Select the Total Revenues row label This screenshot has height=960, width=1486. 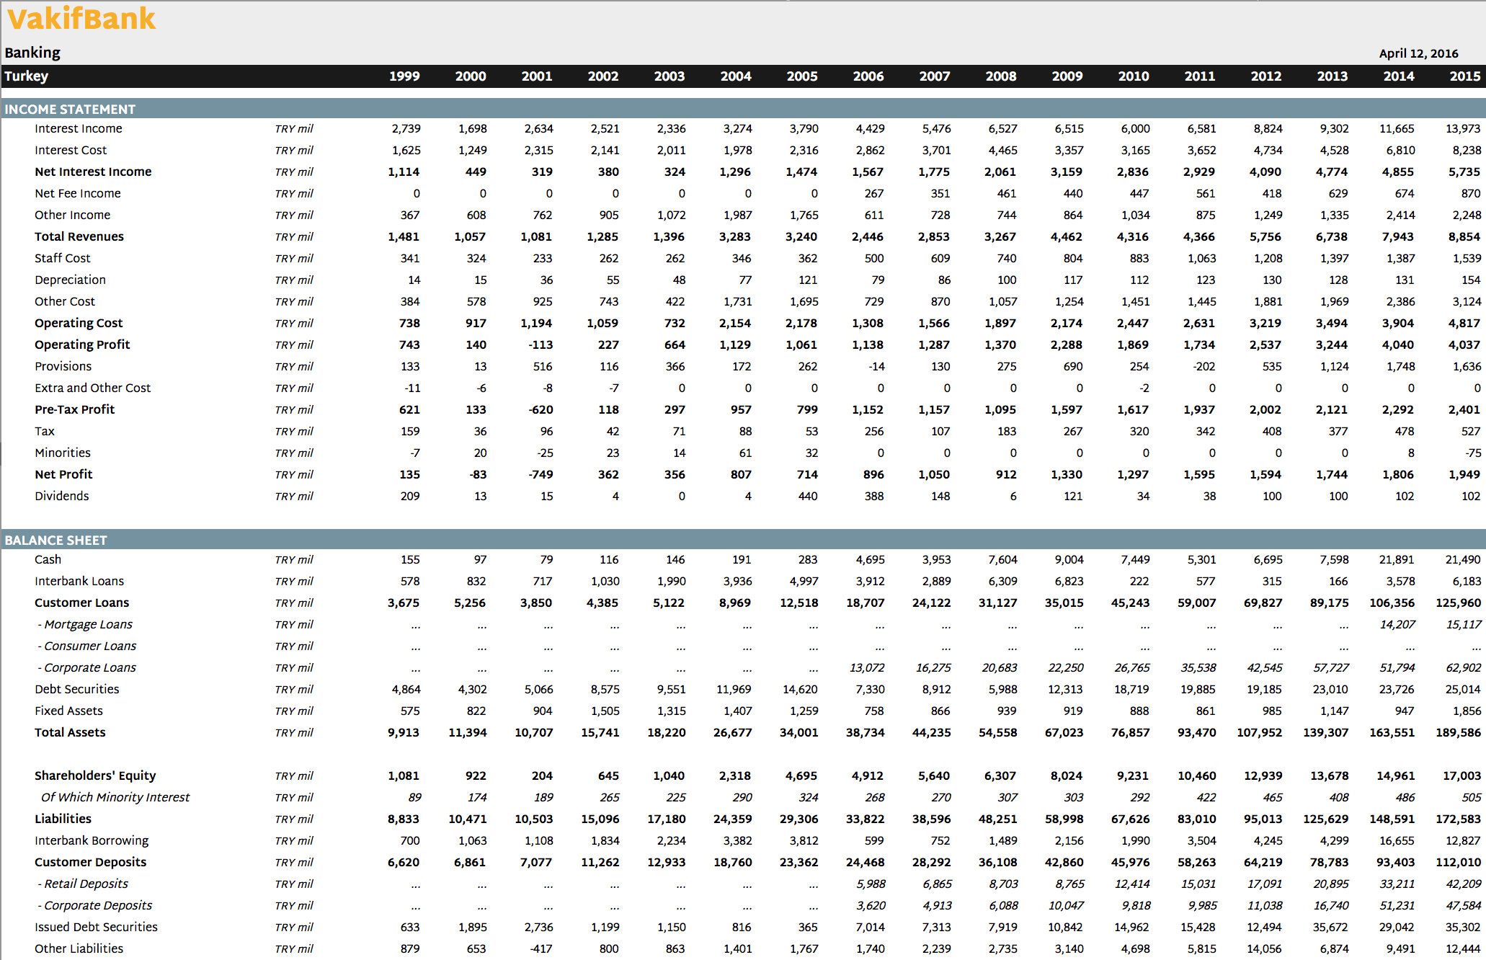click(x=79, y=236)
